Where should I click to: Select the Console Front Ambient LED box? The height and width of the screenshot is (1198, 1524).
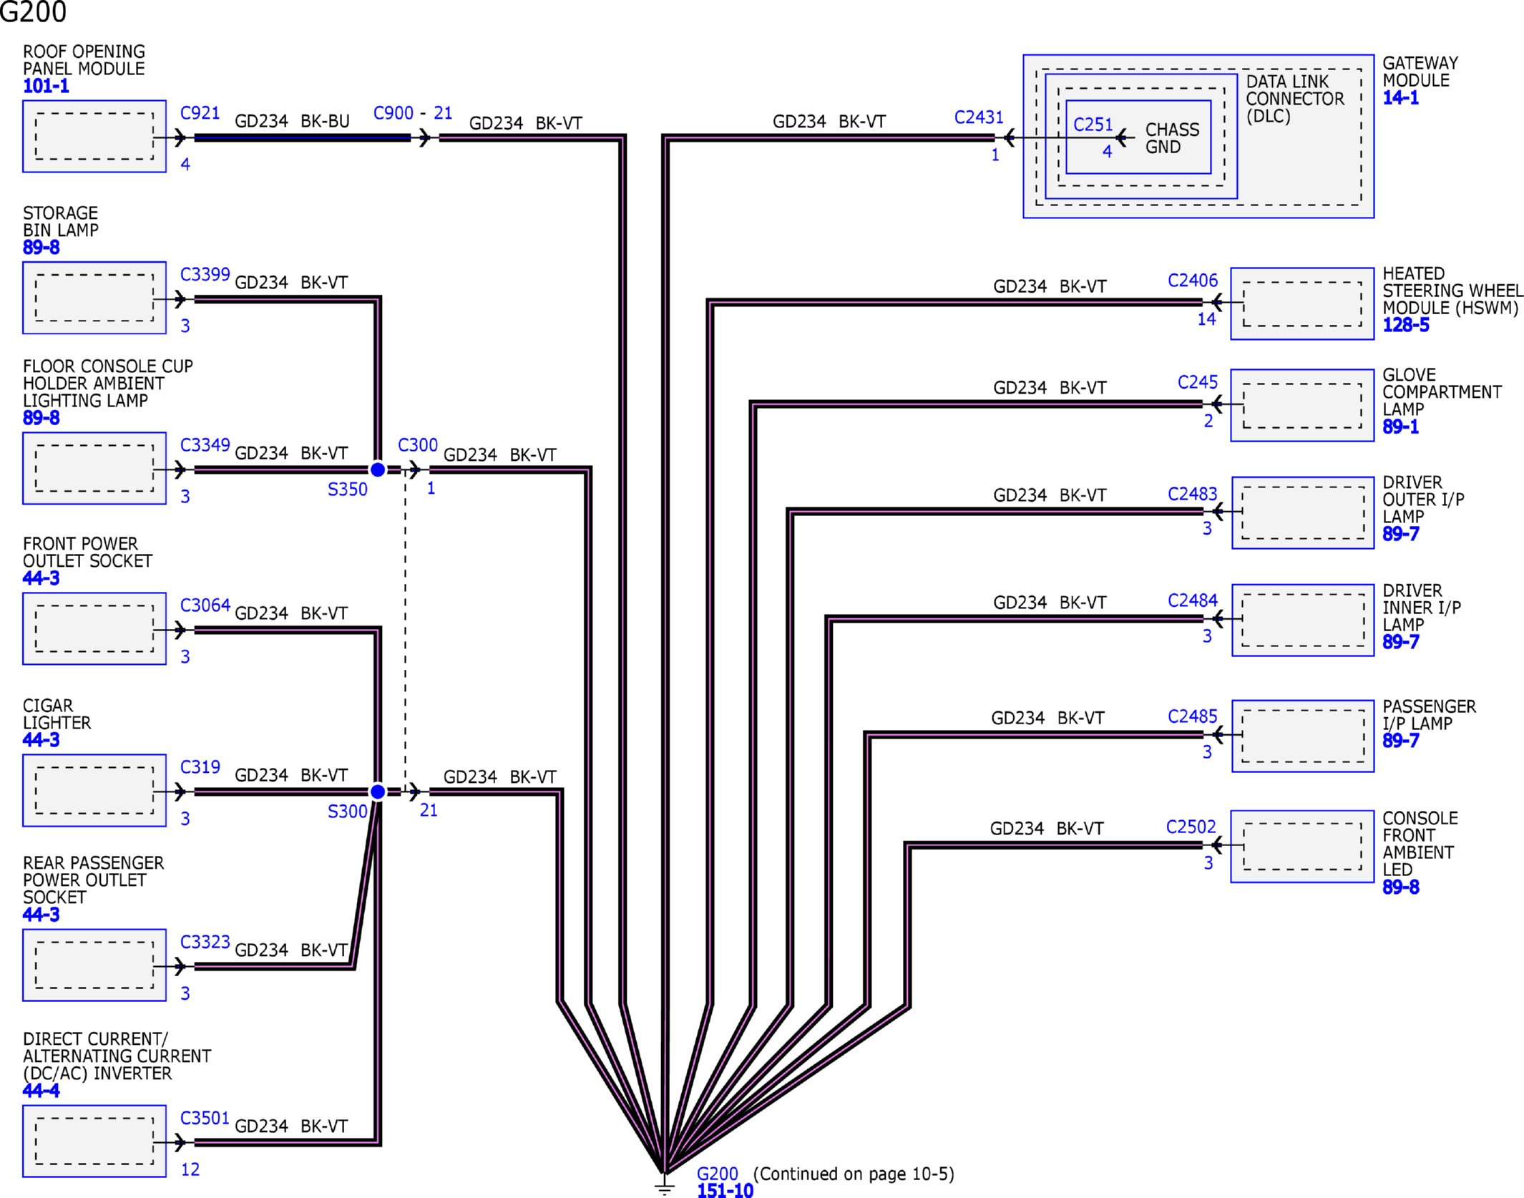point(1302,846)
